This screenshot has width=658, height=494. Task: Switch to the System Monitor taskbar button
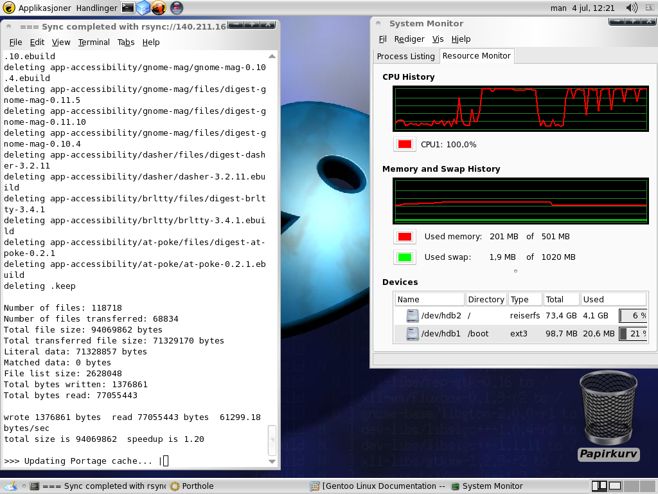click(487, 486)
